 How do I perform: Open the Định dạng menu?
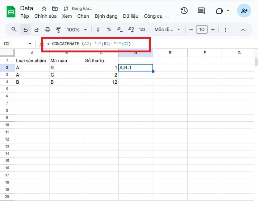click(x=106, y=16)
